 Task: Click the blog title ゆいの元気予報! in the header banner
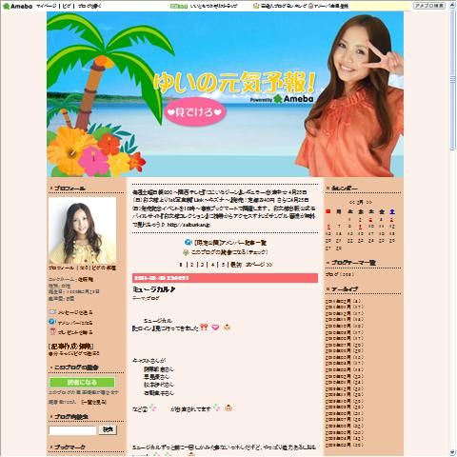tap(234, 83)
